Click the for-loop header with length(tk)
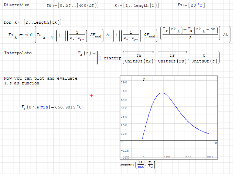Screen dimensions: 233x174 pyautogui.click(x=33, y=22)
